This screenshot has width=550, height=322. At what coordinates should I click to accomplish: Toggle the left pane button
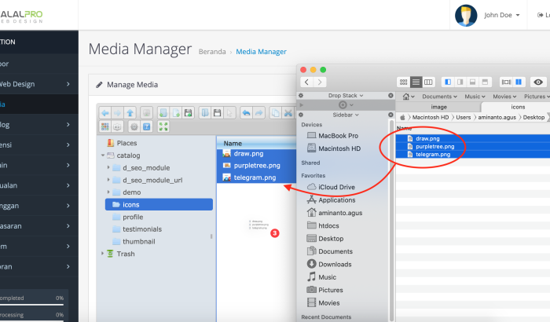coord(448,82)
